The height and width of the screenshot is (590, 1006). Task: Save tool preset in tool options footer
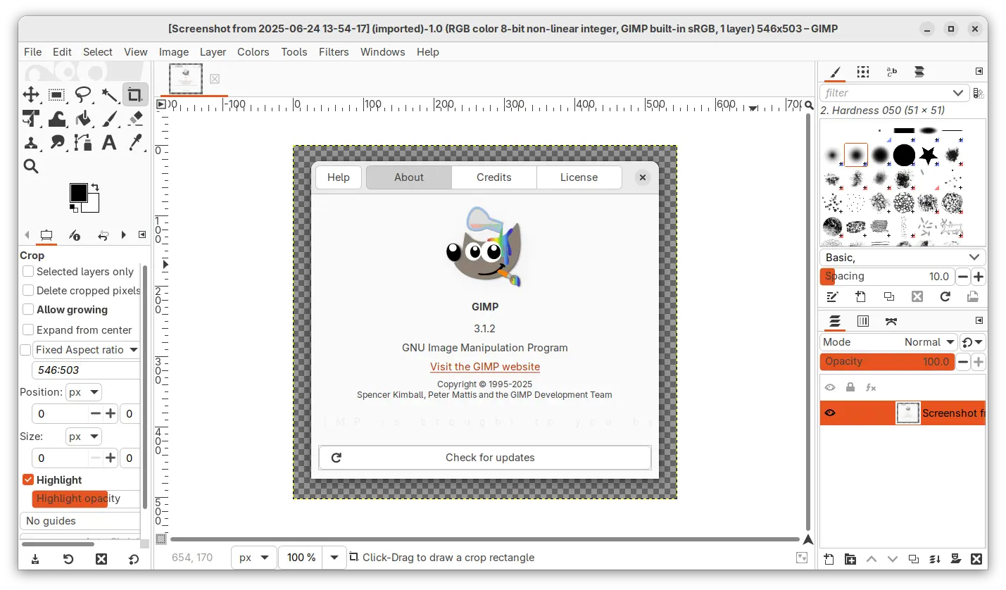pyautogui.click(x=34, y=559)
